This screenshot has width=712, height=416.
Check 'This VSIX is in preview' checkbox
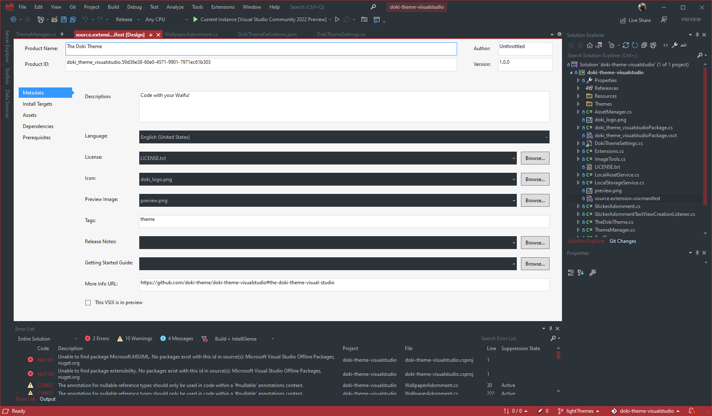(x=88, y=303)
